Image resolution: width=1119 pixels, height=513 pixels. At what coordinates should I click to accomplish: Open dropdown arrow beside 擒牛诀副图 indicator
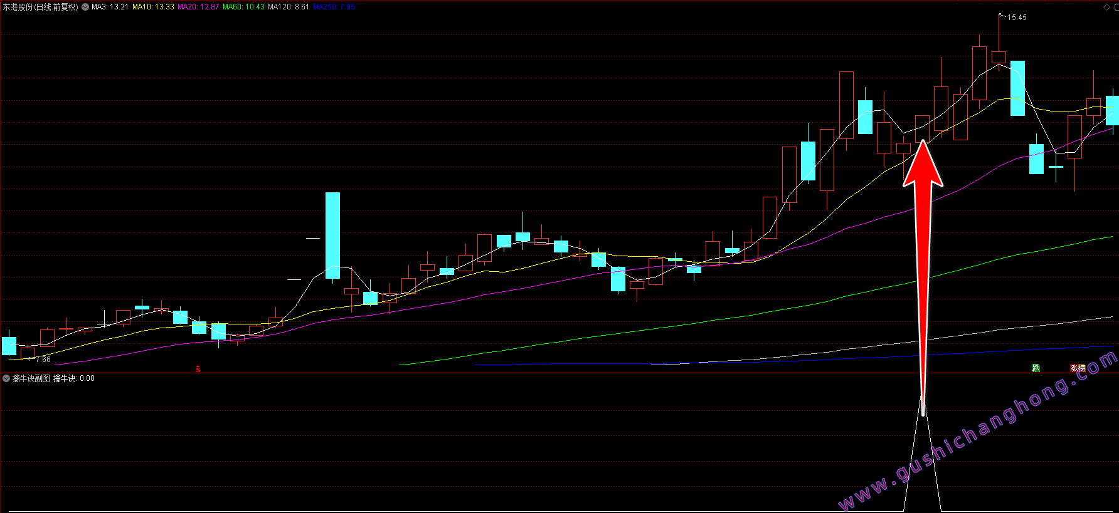pyautogui.click(x=6, y=378)
